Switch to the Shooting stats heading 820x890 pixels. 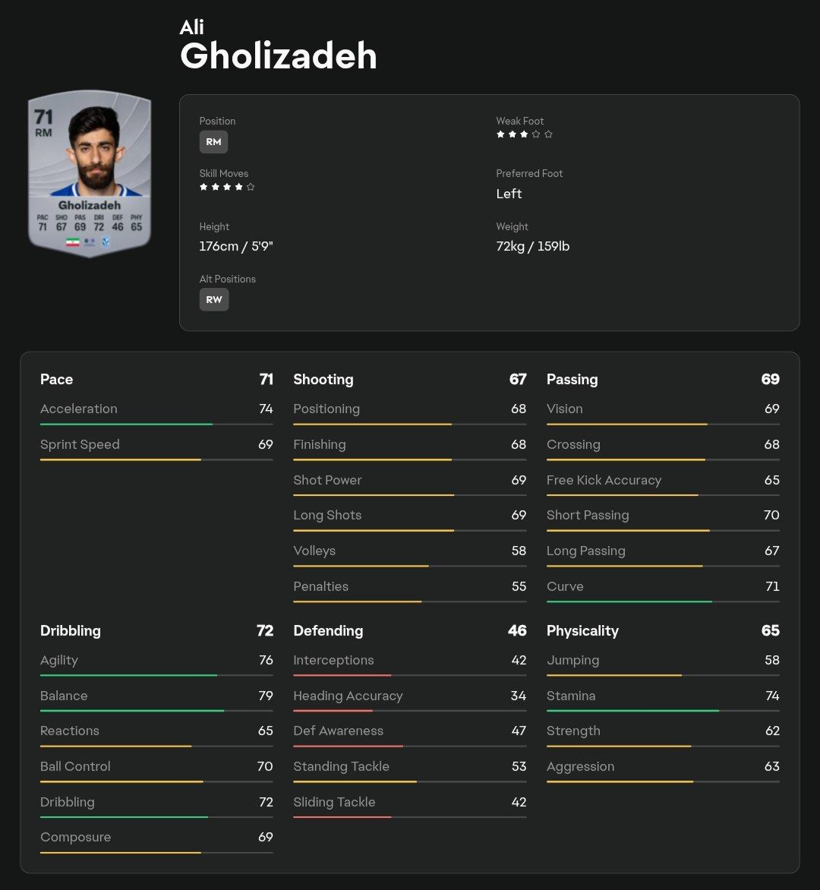click(323, 380)
